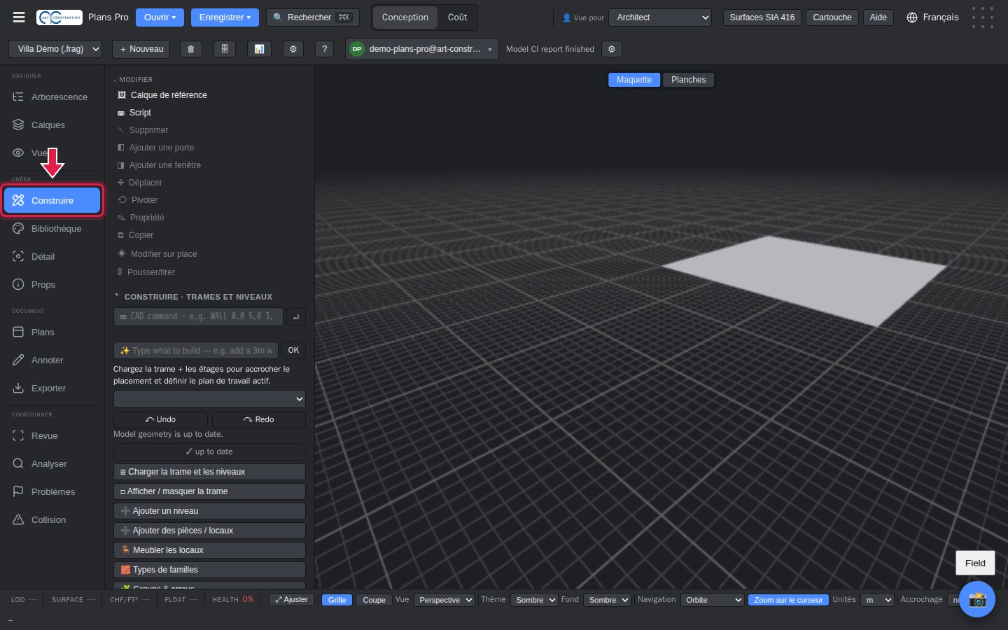Toggle Zoom sur le curseur

point(788,600)
